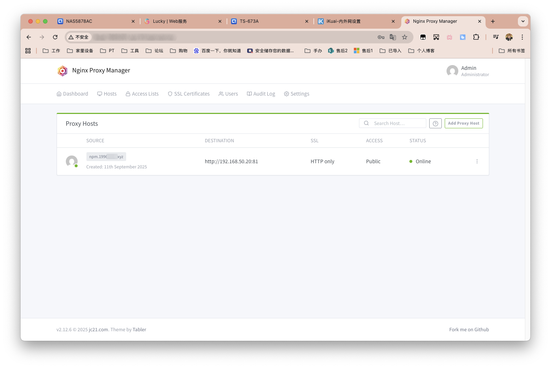
Task: Click the 不安全 site security warning chip
Action: coord(79,37)
